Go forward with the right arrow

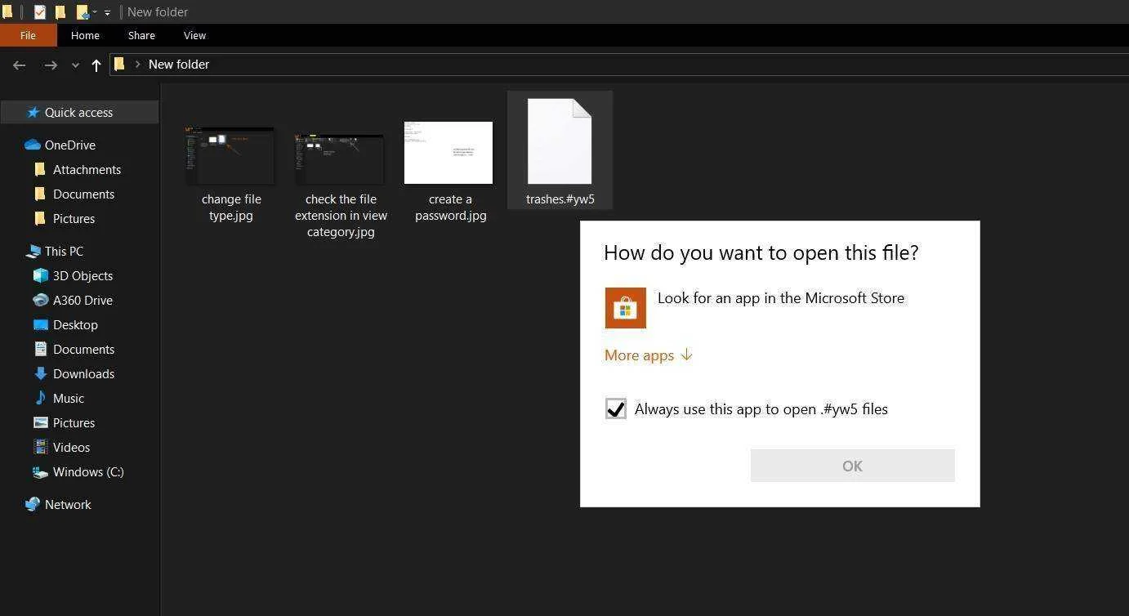[x=51, y=65]
